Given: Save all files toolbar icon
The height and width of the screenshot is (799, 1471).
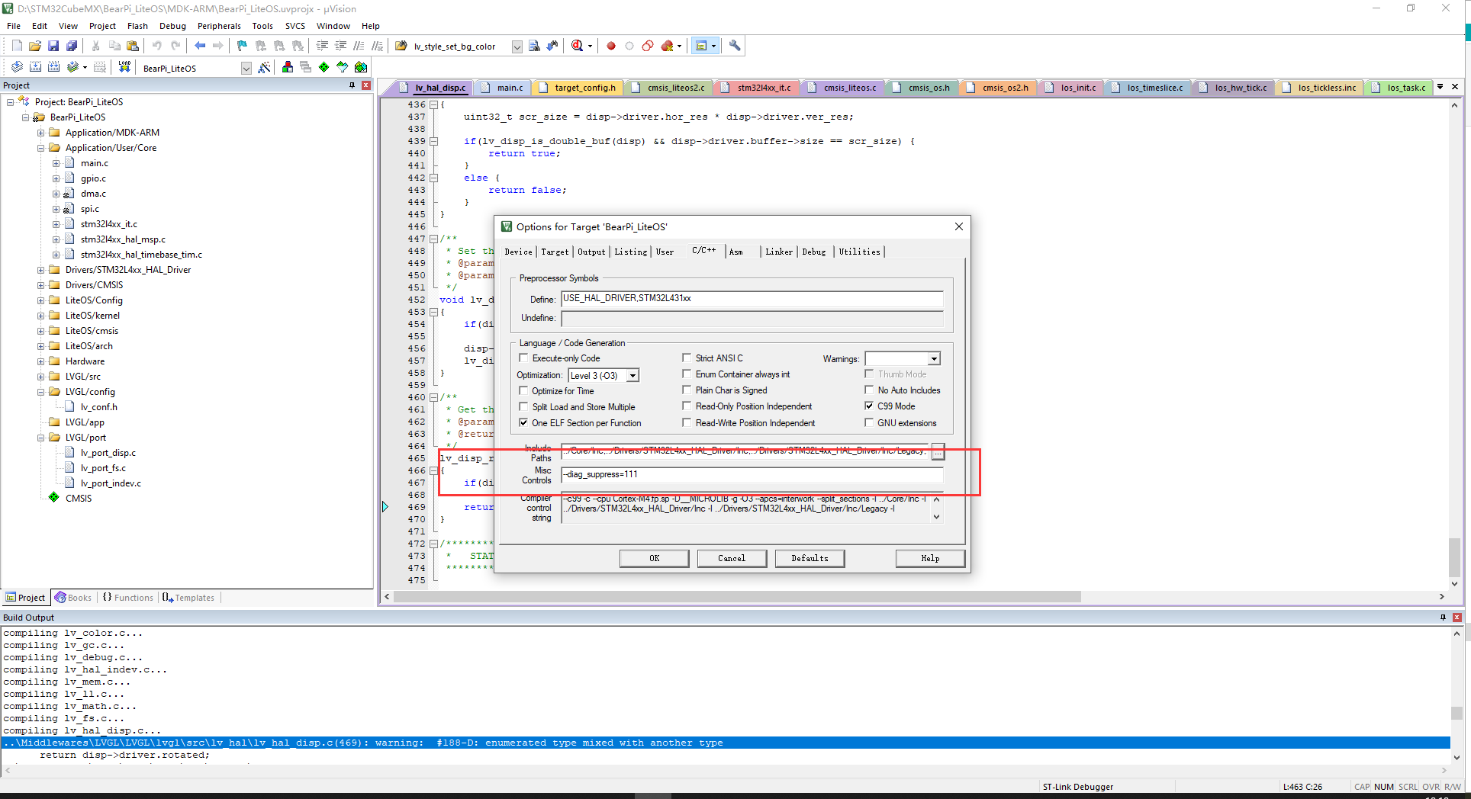Looking at the screenshot, I should 72,46.
